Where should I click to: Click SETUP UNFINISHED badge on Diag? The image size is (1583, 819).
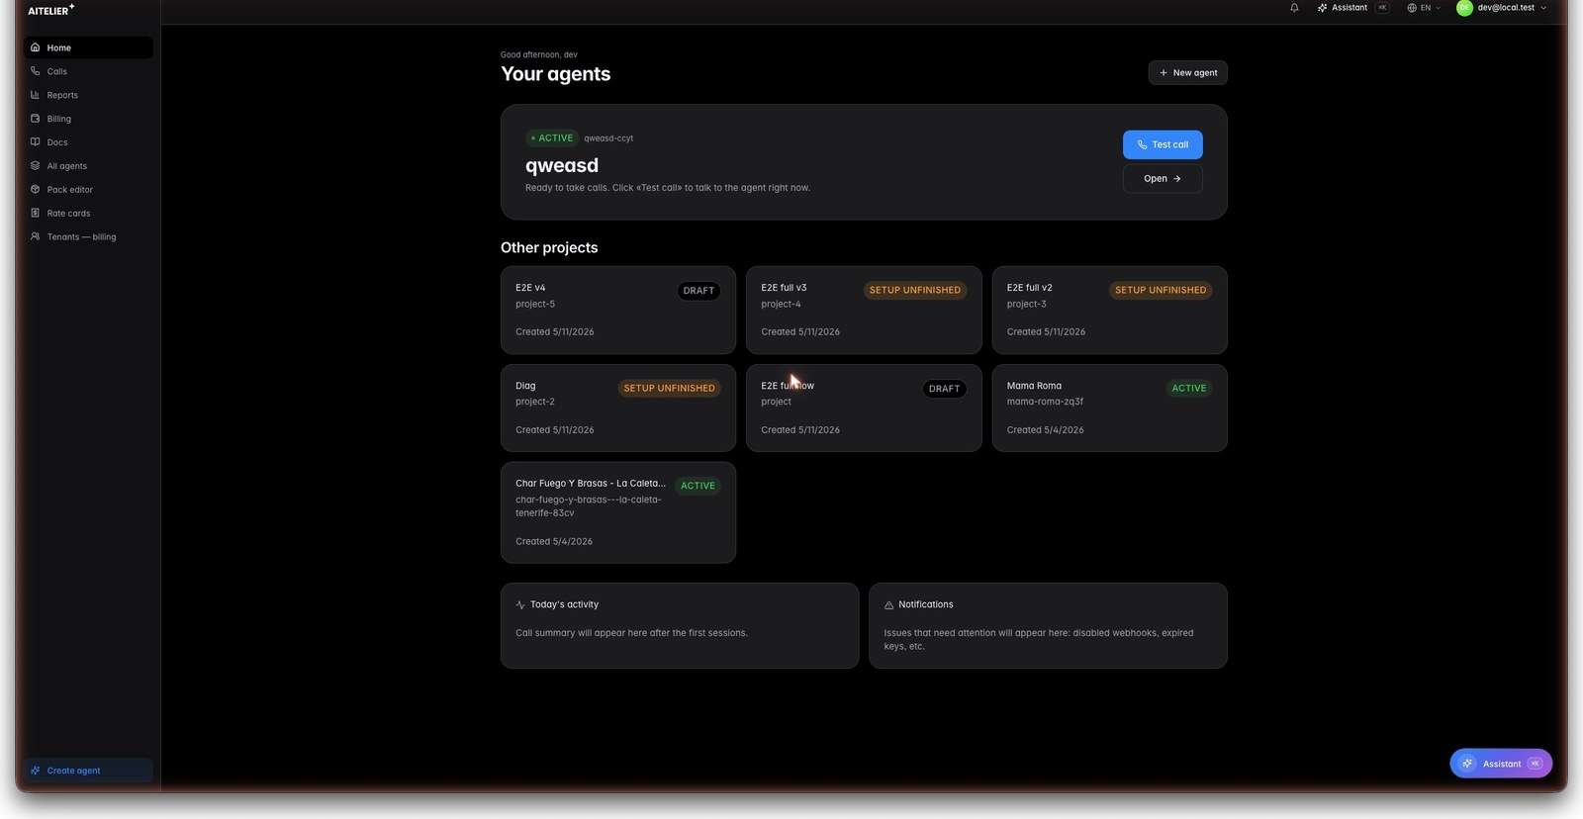[669, 388]
